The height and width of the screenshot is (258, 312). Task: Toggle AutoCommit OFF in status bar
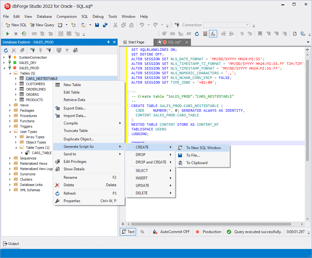pos(171,232)
